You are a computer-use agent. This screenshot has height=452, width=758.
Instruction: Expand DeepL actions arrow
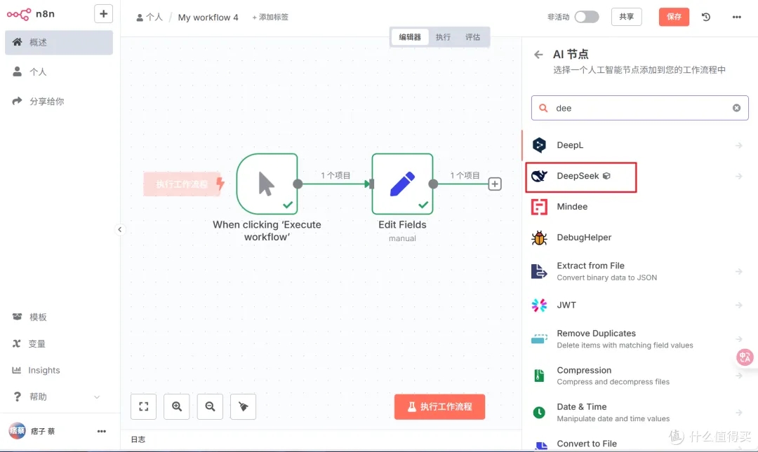click(x=738, y=145)
